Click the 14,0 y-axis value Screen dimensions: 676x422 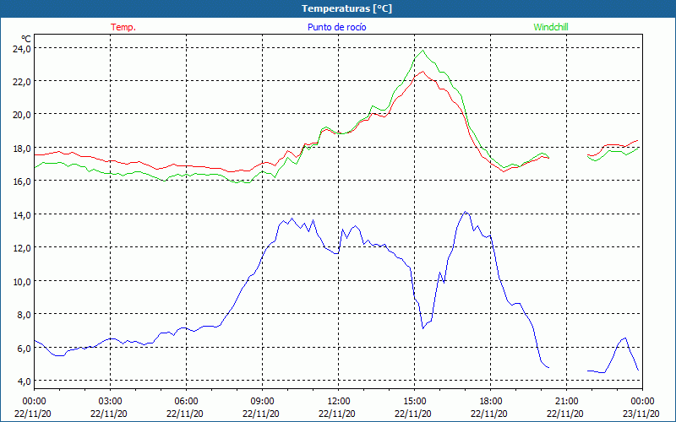pos(20,214)
